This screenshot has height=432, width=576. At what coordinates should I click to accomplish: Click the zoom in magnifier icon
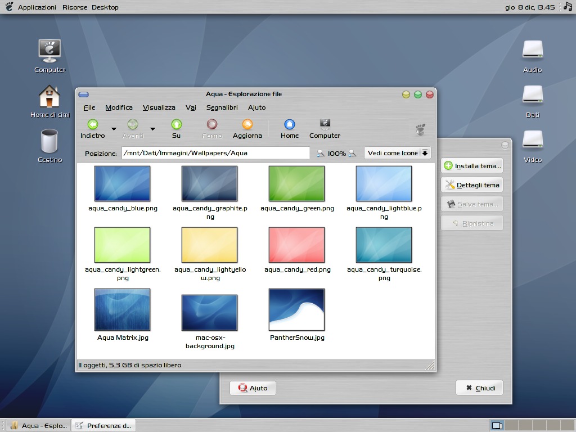352,153
